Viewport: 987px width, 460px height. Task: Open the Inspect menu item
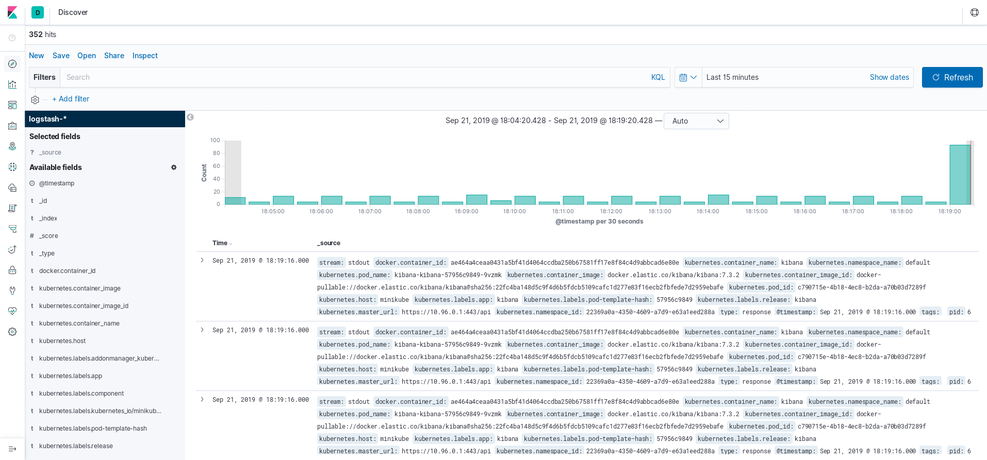coord(145,56)
